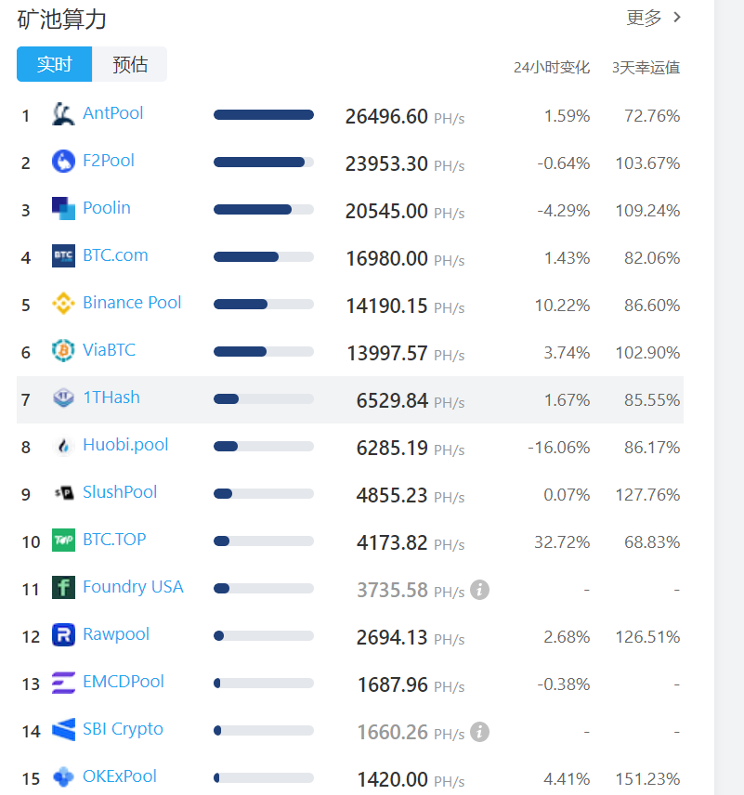Show info tooltip beside SBI Crypto hashrate
This screenshot has width=744, height=795.
[x=480, y=732]
